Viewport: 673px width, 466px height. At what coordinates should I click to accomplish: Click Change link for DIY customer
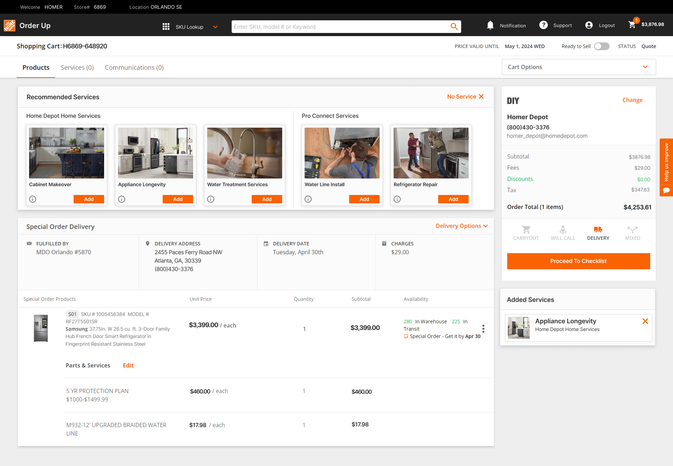[x=632, y=100]
